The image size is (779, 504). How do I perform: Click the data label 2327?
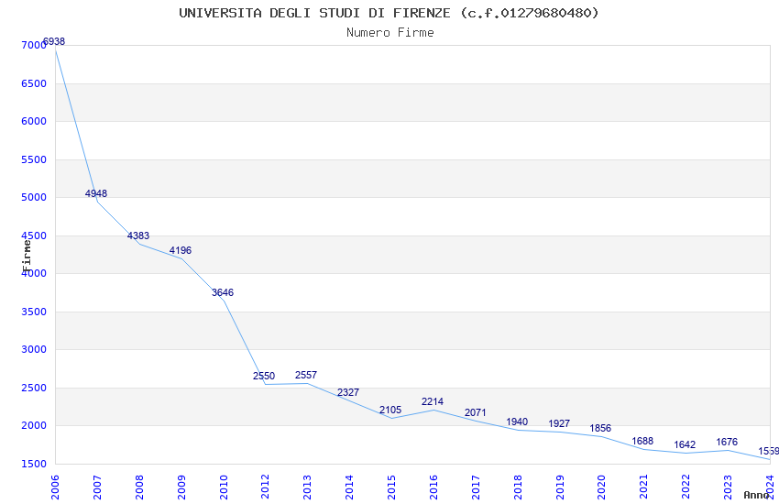point(348,393)
